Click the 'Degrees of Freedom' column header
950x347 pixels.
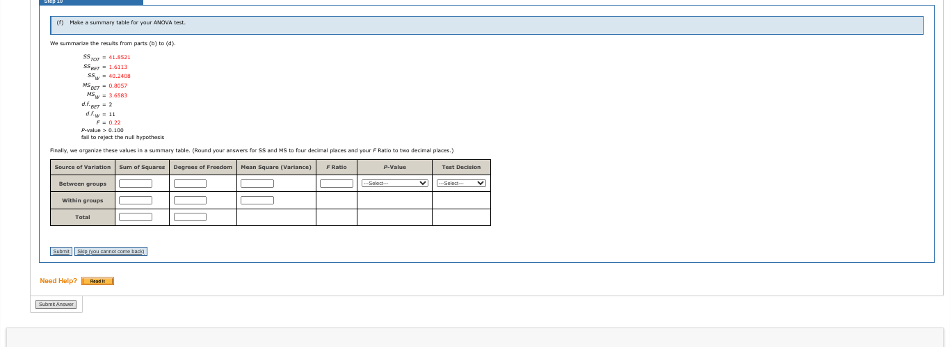coord(203,167)
